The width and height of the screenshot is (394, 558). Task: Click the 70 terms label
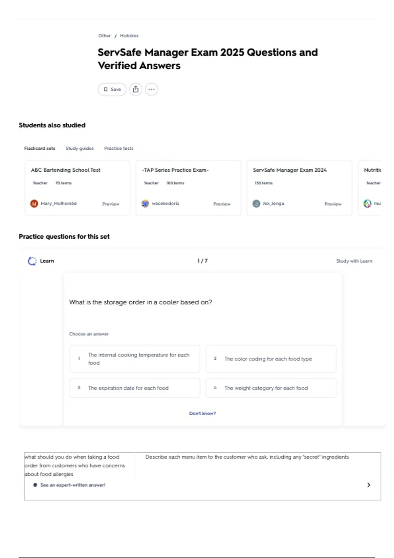(63, 183)
